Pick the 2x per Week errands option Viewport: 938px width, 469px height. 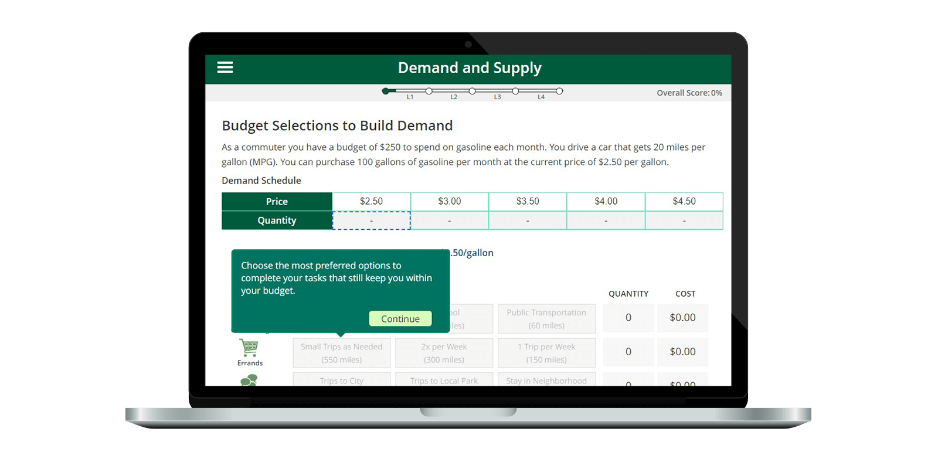[x=444, y=353]
